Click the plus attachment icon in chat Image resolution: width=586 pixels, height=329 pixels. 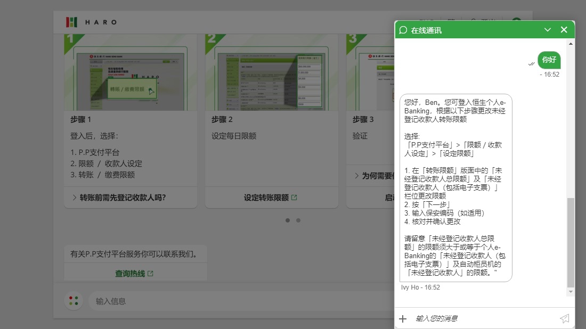point(403,318)
